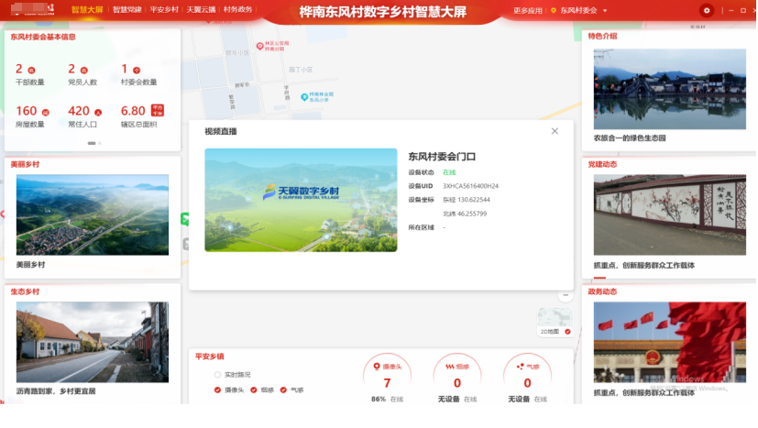Screen dimensions: 758x428
Task: Open the settings gear in the header
Action: [707, 10]
